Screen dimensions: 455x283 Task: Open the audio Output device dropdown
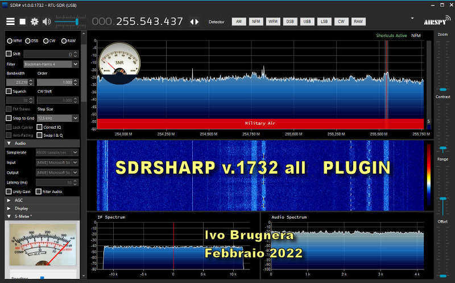pos(57,173)
